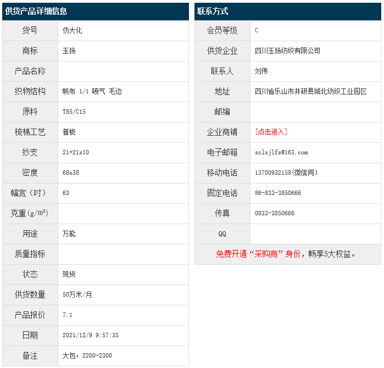
Task: Select the fabric structure value 帆布 1/1 喷气 毛边
Action: [92, 91]
